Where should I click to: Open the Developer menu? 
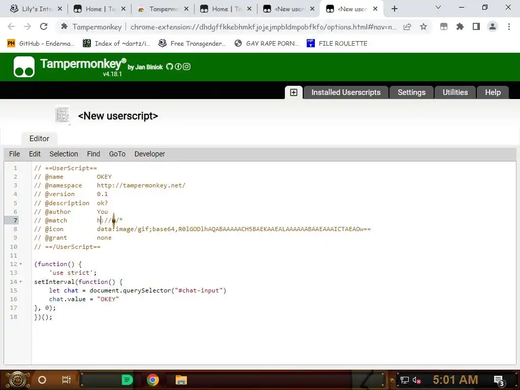coord(150,154)
